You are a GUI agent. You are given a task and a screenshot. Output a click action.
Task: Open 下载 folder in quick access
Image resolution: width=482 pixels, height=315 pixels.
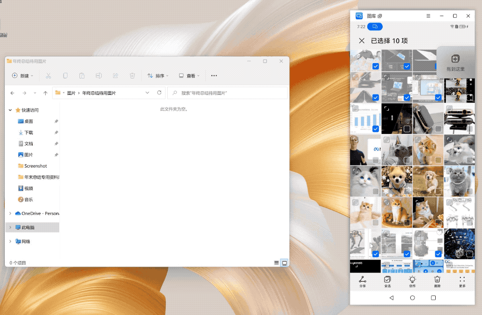click(28, 132)
